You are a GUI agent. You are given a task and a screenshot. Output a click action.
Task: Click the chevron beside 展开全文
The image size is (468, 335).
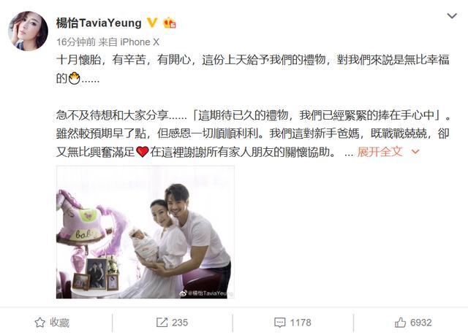[x=415, y=152]
